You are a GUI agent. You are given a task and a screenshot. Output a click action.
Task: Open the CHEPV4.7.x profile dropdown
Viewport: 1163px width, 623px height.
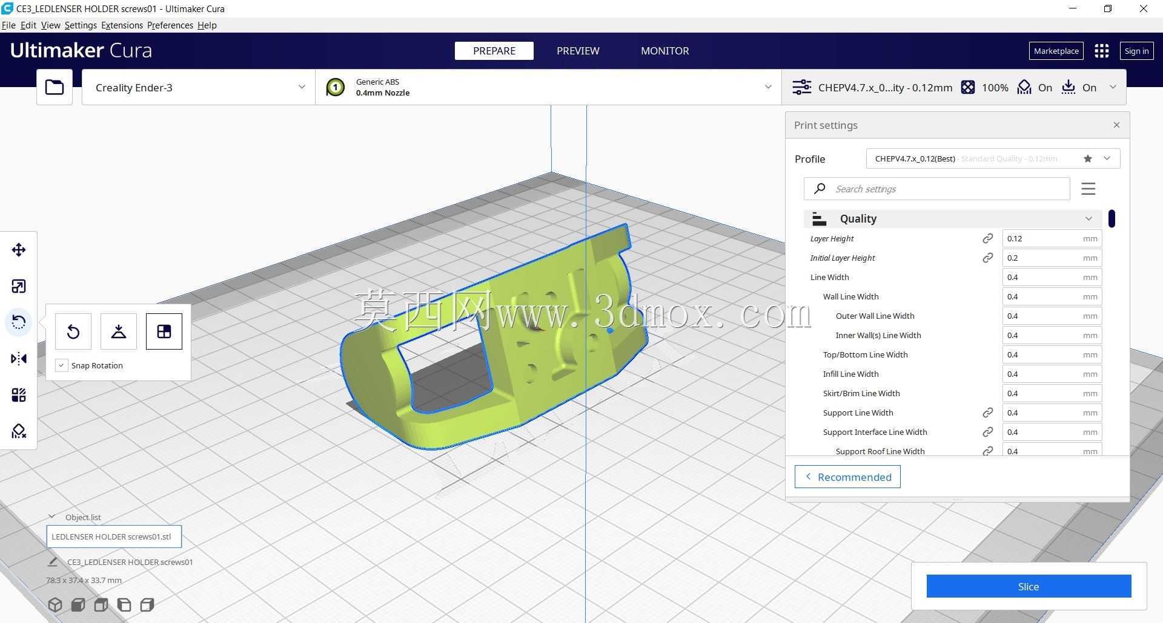coord(993,158)
